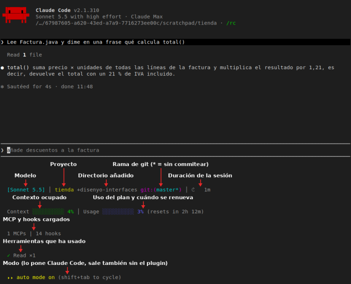Click the [Sonnet 5.5] model label in status line
Screen dimensions: 351x284
(x=26, y=190)
